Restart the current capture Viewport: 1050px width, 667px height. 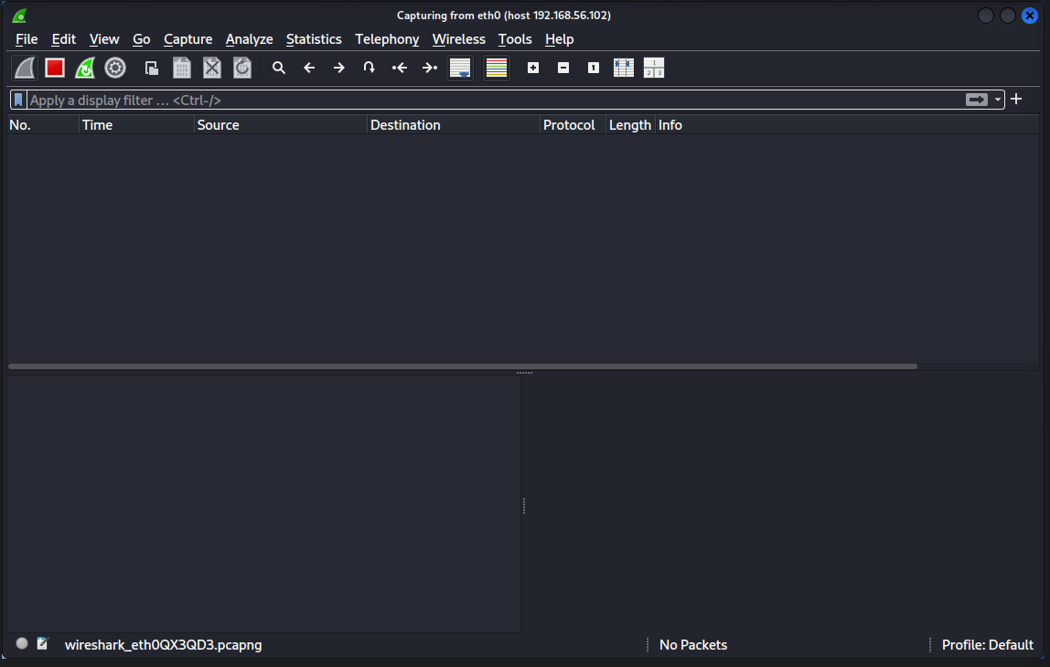coord(85,68)
